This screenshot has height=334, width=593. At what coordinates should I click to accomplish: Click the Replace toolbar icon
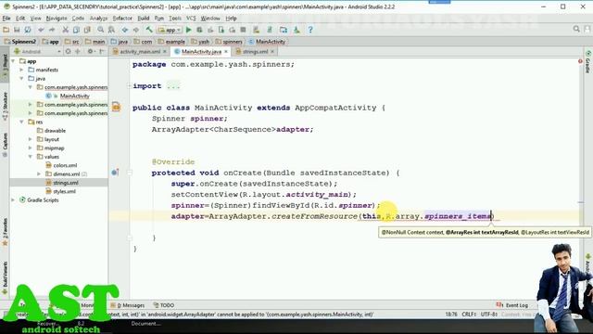[x=111, y=30]
